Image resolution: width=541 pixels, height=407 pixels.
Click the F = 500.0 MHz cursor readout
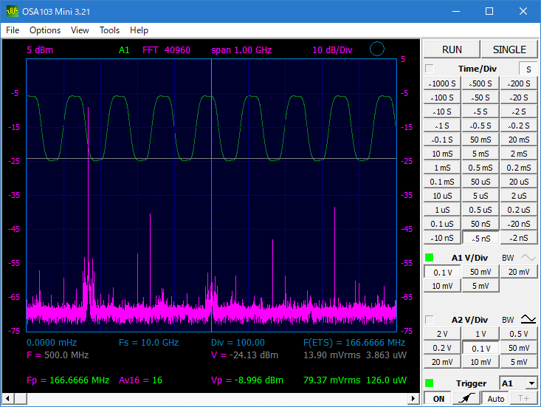click(58, 355)
